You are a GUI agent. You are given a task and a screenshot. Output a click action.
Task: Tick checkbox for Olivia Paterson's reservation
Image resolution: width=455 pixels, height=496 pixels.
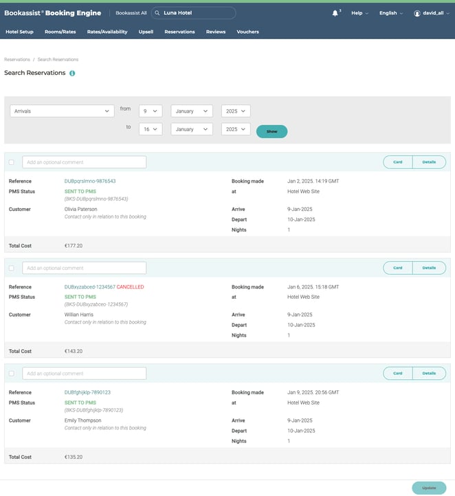(11, 162)
